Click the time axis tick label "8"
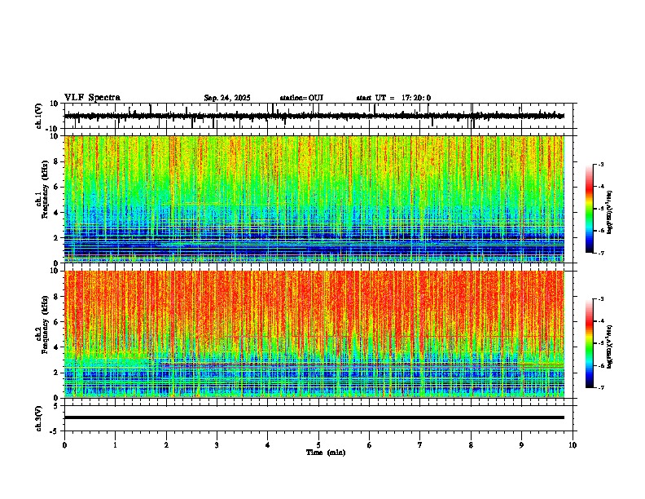The image size is (645, 499). tap(471, 445)
